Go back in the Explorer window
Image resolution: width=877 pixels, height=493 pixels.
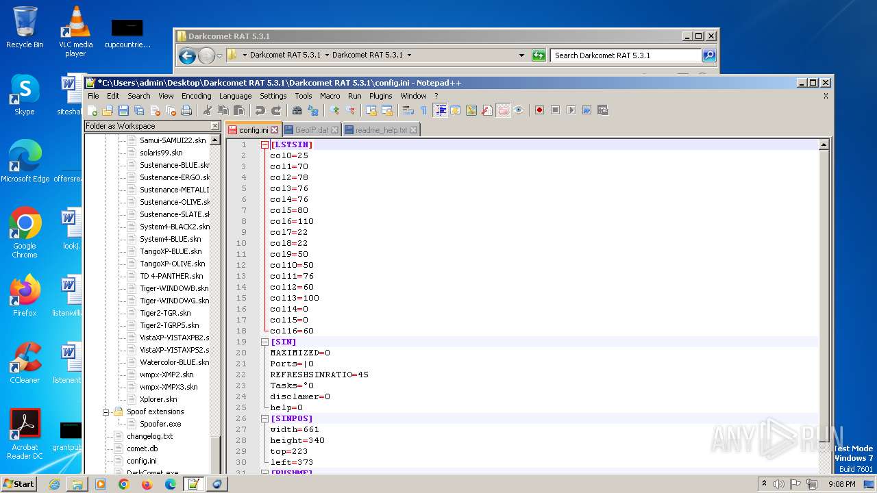(187, 55)
